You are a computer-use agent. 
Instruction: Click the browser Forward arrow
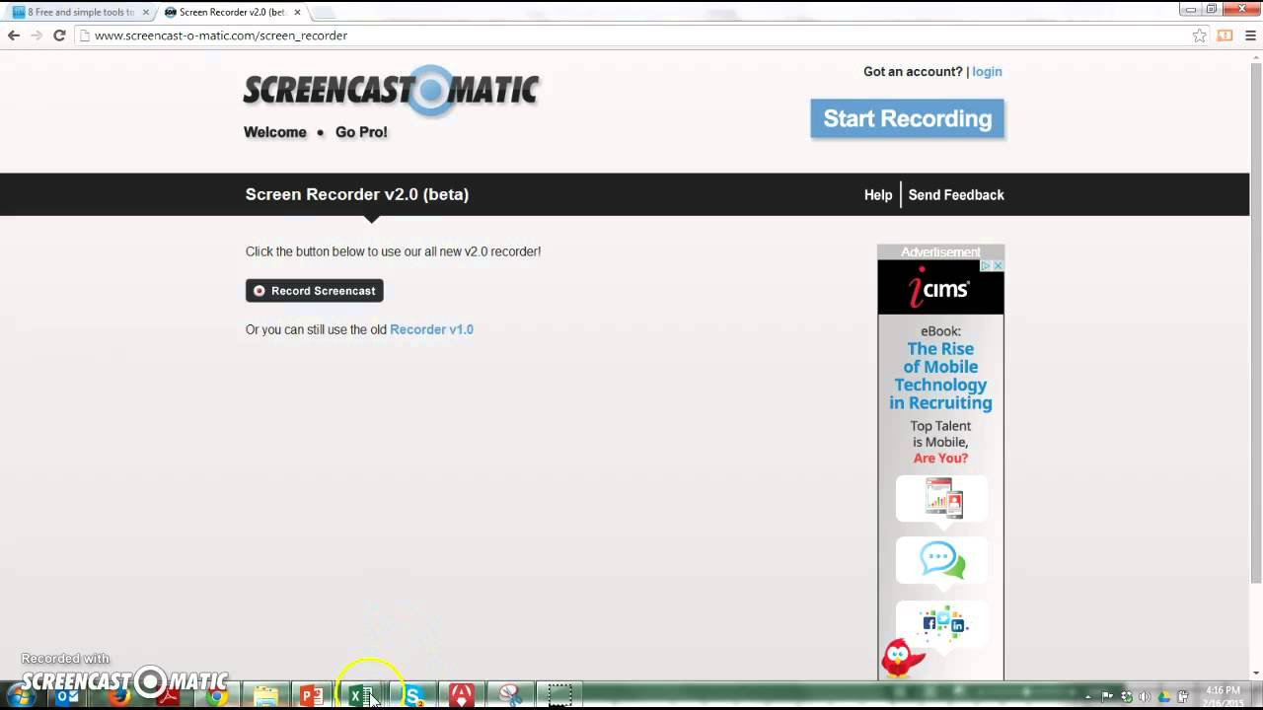click(37, 35)
